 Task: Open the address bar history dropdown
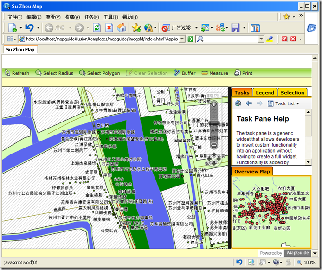coord(182,39)
